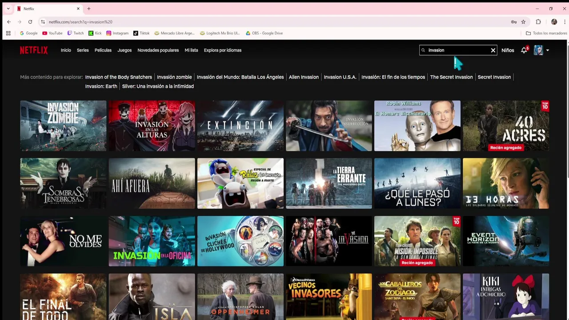Explore Invasión: El fin de los tiempos
The image size is (569, 320).
[x=393, y=77]
